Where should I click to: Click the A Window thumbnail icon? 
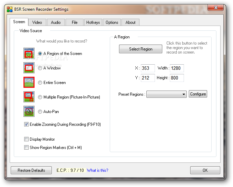[x=29, y=68]
